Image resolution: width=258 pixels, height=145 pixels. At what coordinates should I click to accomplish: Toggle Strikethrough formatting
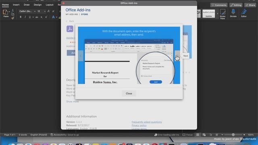(x=37, y=17)
